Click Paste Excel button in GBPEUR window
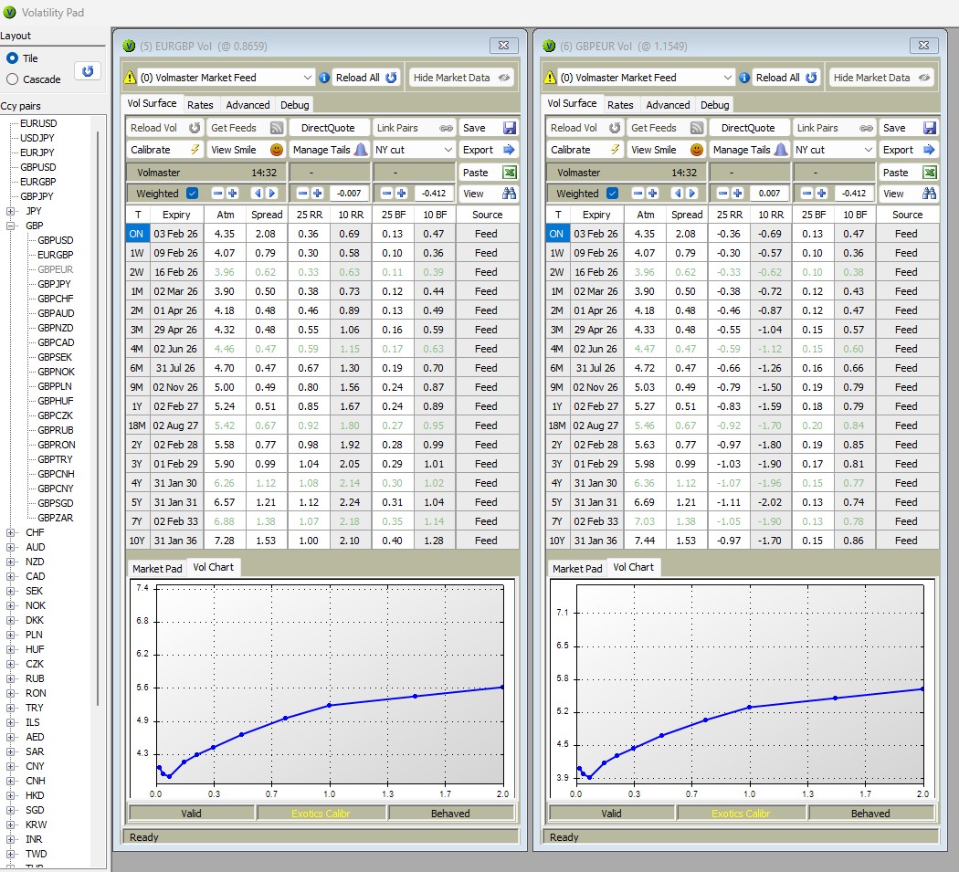The width and height of the screenshot is (959, 872). click(x=908, y=172)
